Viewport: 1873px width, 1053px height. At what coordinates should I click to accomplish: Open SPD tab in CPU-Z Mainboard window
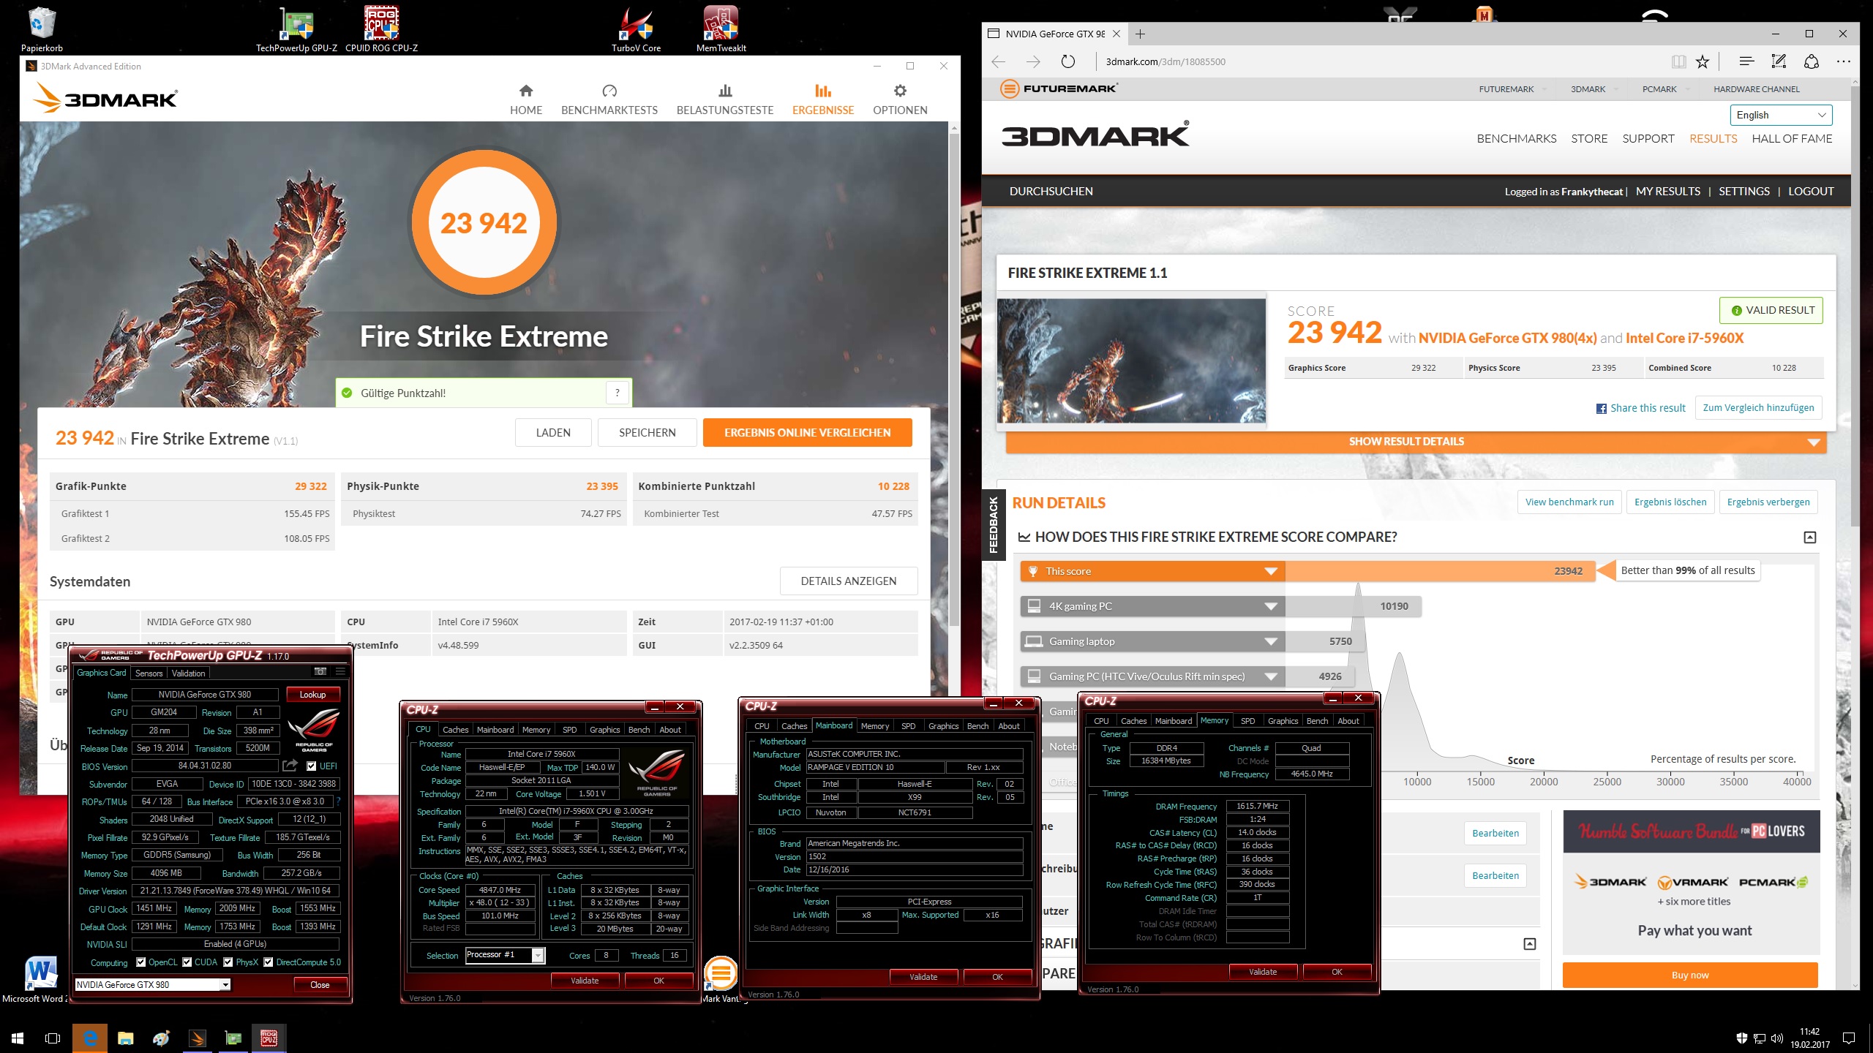908,726
